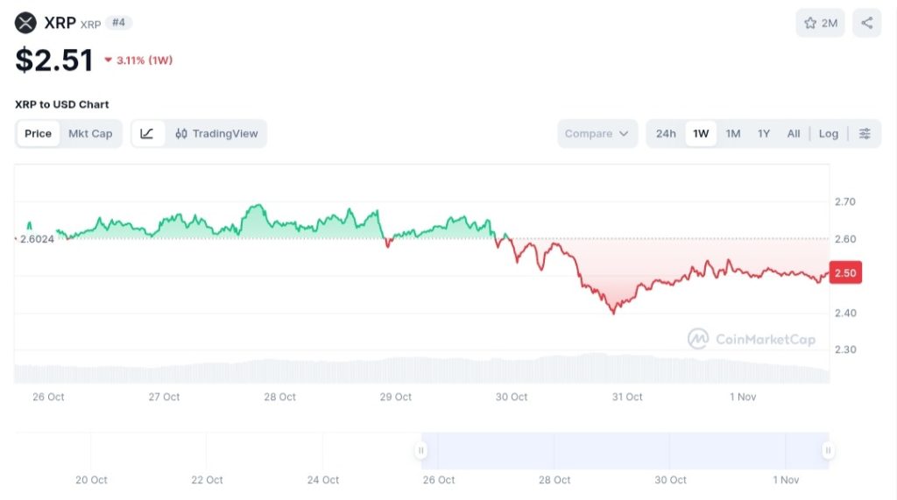Toggle Log scale on the chart
This screenshot has height=500, width=897.
[x=829, y=134]
